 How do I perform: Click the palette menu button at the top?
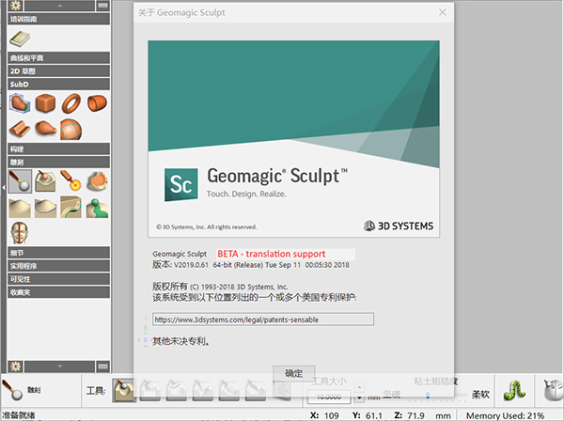(x=102, y=6)
